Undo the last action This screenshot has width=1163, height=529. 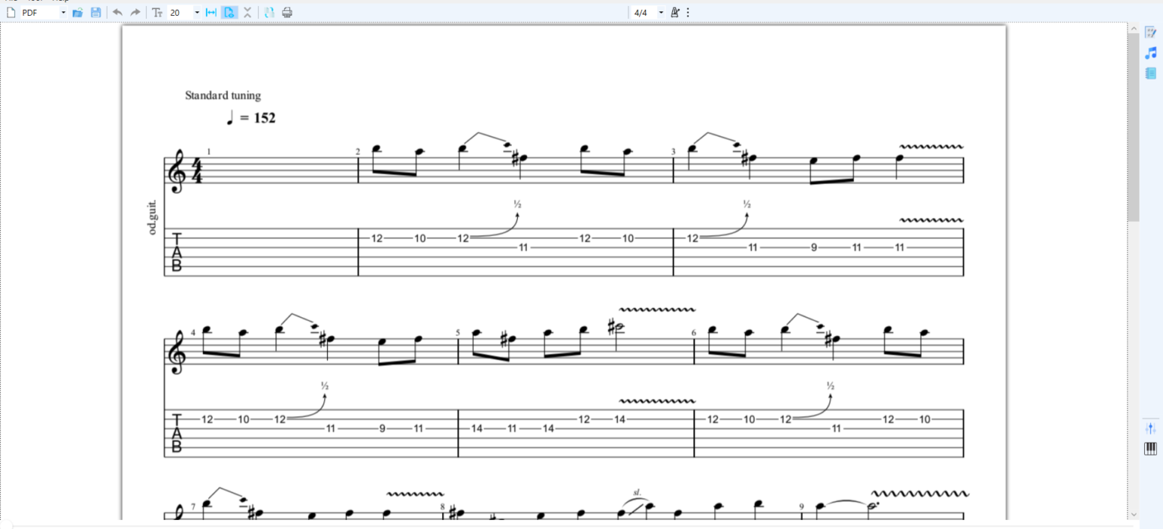tap(118, 12)
